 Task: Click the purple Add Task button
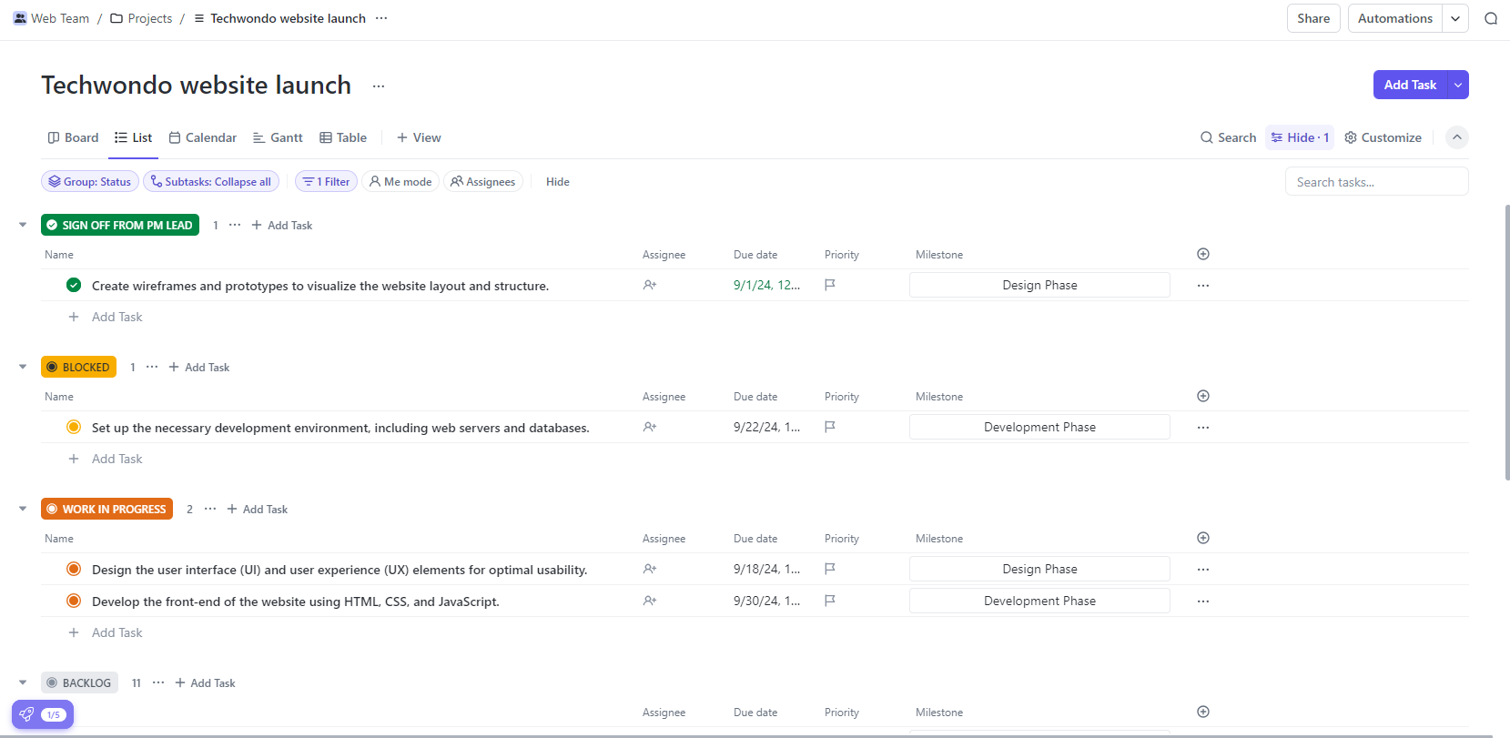[1410, 85]
